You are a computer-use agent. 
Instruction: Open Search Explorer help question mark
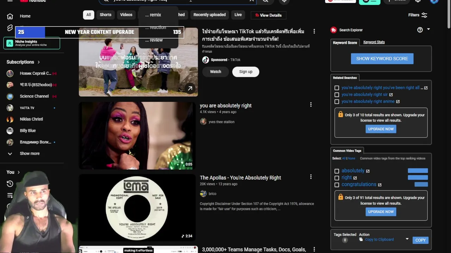(420, 30)
